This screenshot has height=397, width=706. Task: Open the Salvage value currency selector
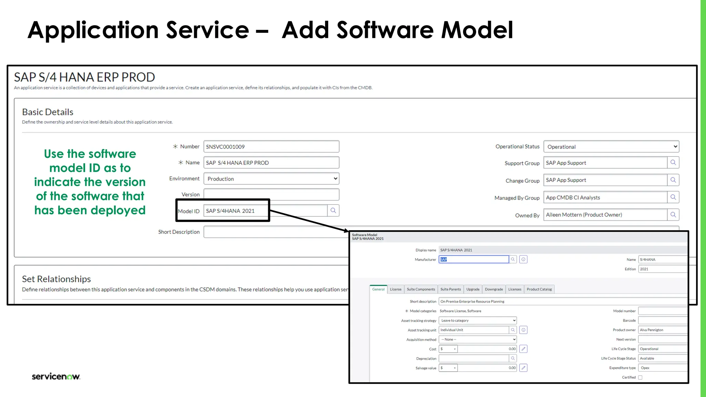coord(448,368)
